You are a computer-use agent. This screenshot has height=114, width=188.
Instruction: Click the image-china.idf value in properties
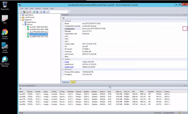(88, 62)
